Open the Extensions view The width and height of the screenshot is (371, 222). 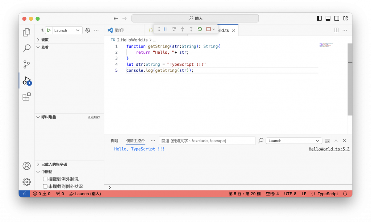point(26,96)
